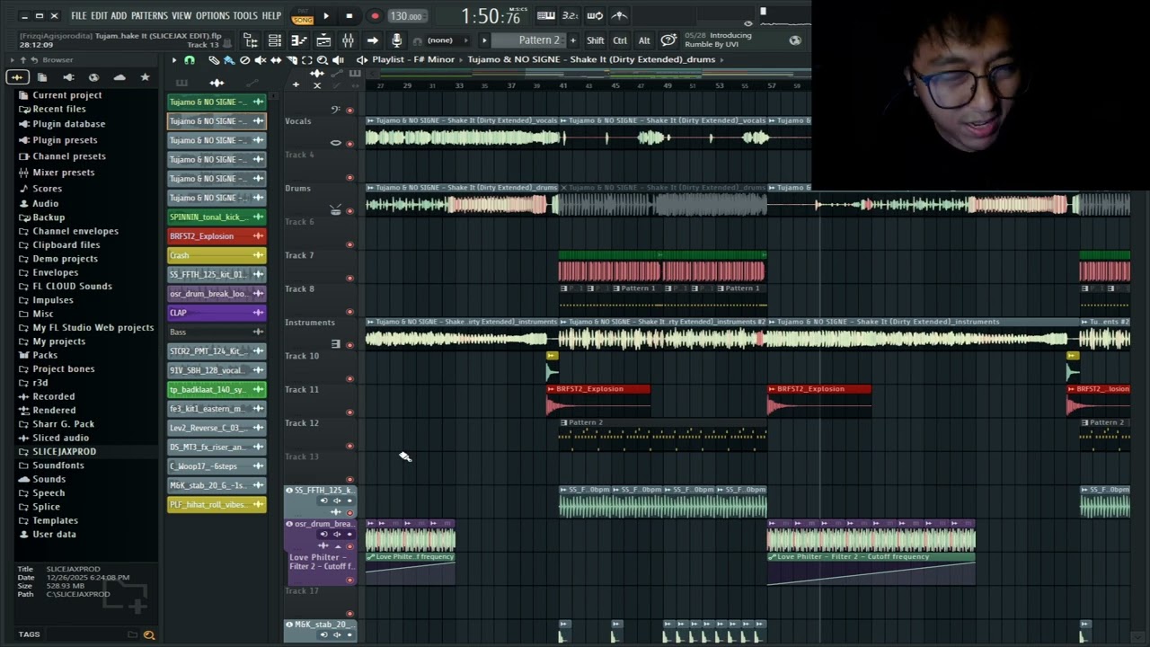Image resolution: width=1150 pixels, height=647 pixels.
Task: Open the EDIT menu
Action: click(x=99, y=16)
